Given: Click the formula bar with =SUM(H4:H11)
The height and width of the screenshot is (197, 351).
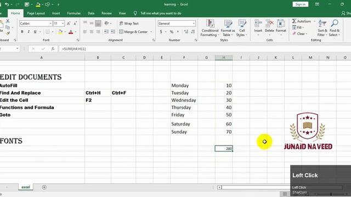Looking at the screenshot, I should pyautogui.click(x=205, y=49).
